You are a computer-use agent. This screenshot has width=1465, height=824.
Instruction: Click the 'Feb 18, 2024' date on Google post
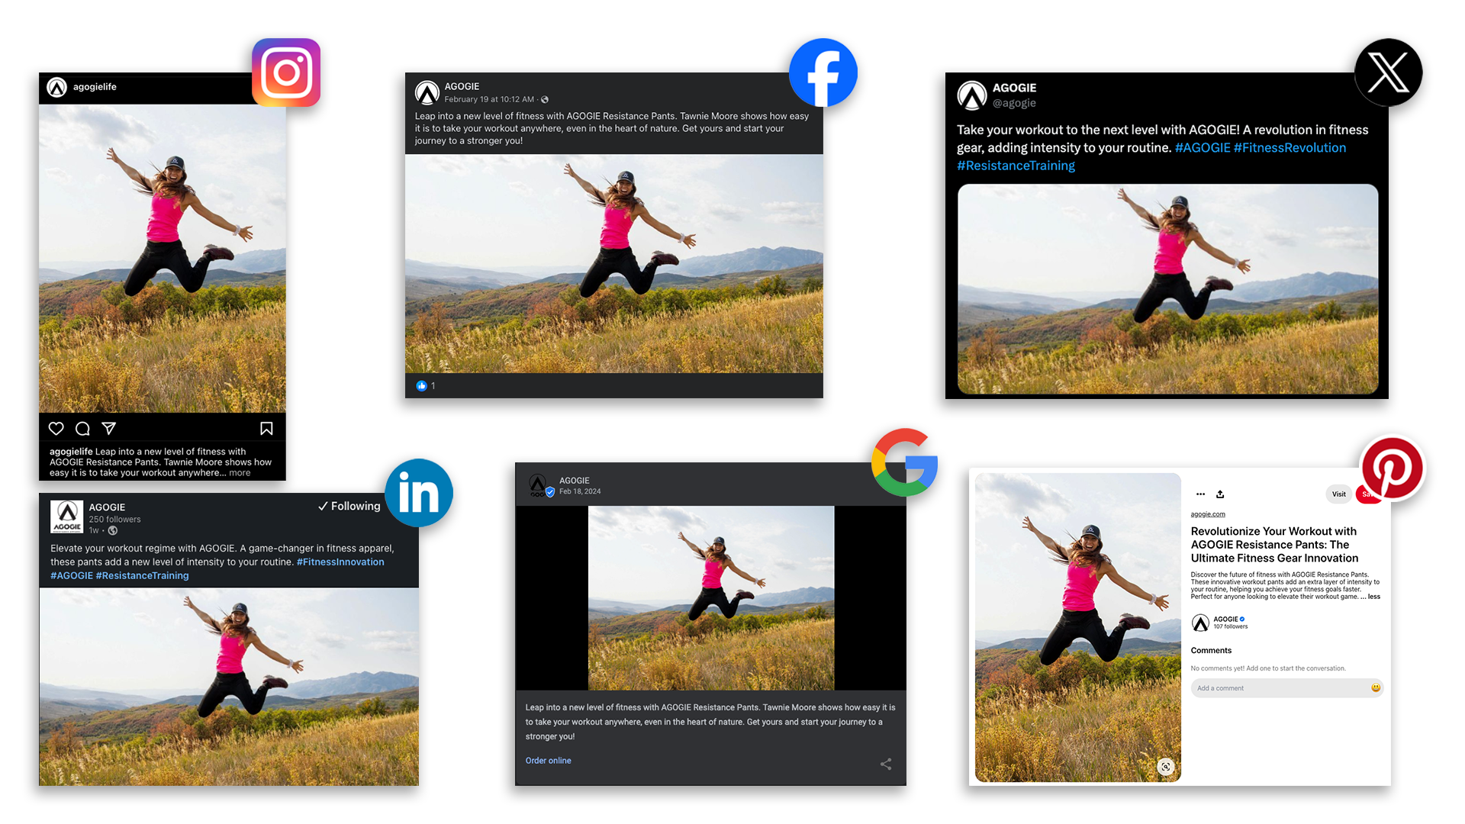click(x=580, y=491)
